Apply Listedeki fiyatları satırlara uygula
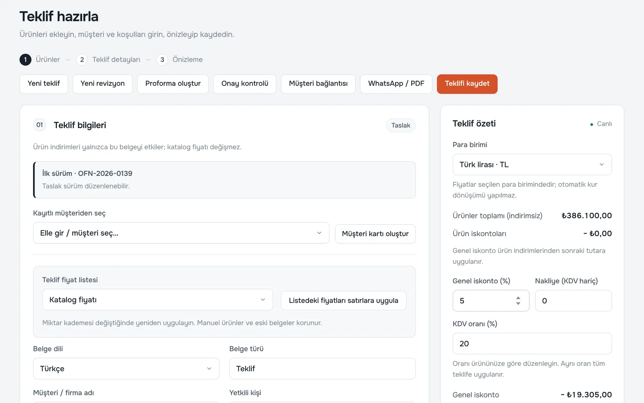644x403 pixels. click(343, 301)
